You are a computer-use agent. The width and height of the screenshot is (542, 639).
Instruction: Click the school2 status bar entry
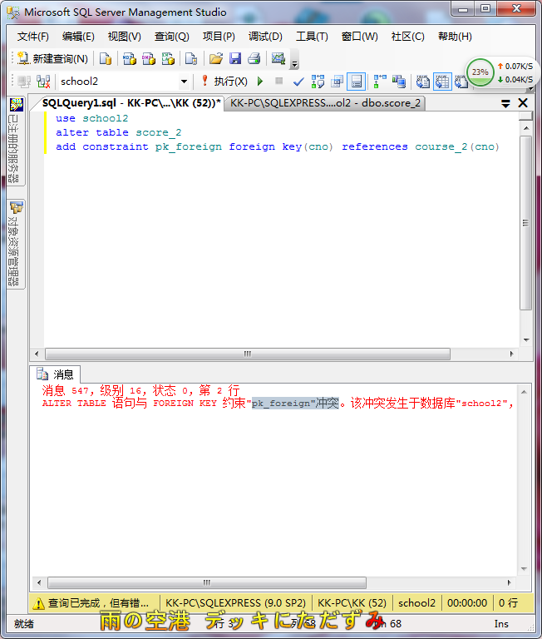(x=416, y=602)
